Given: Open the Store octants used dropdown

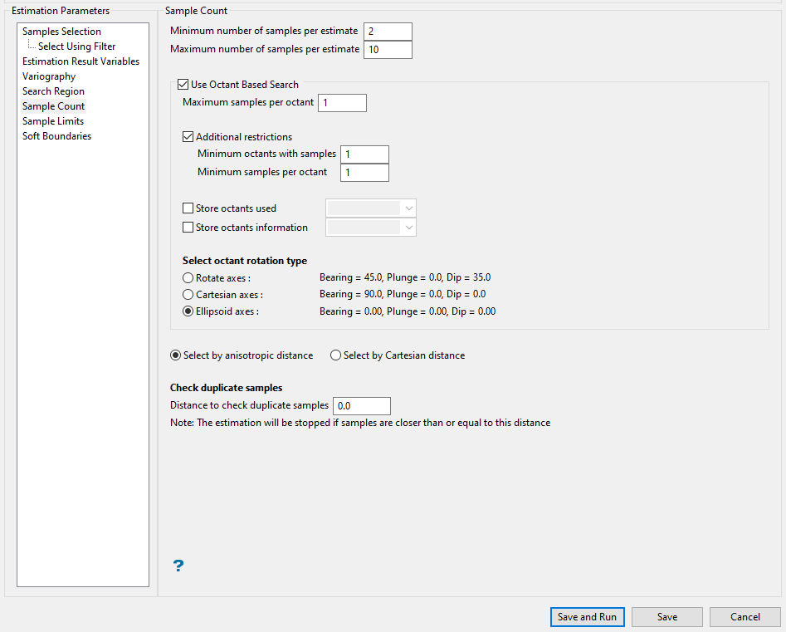Looking at the screenshot, I should click(x=372, y=208).
